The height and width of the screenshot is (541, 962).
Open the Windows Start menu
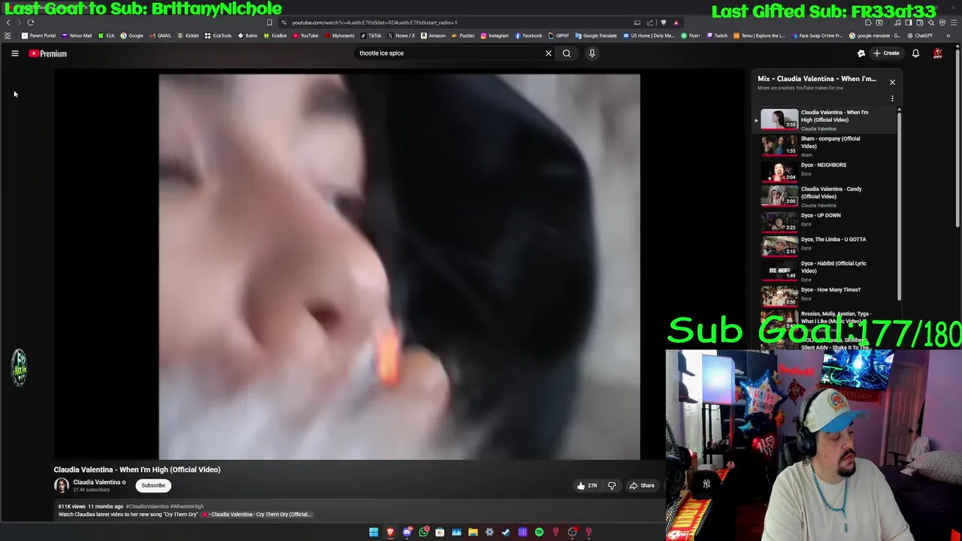pos(374,533)
